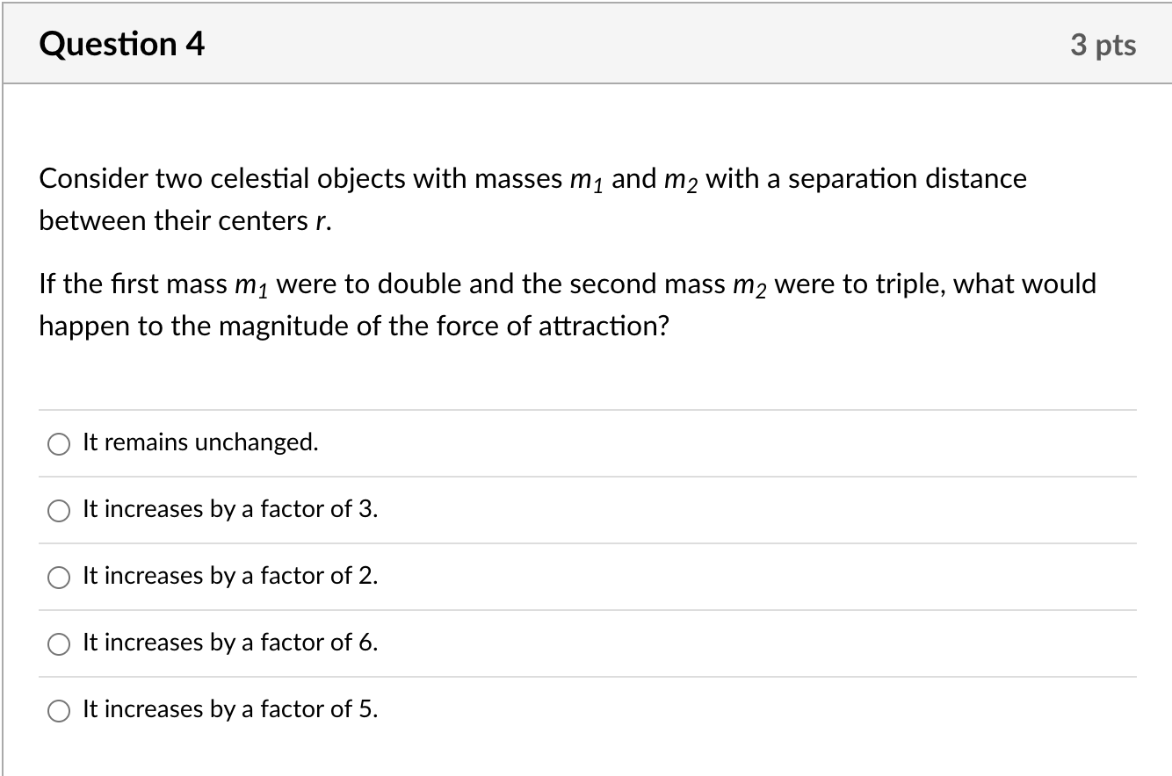Select the 'It remains unchanged' radio button
Image resolution: width=1172 pixels, height=776 pixels.
(x=58, y=444)
